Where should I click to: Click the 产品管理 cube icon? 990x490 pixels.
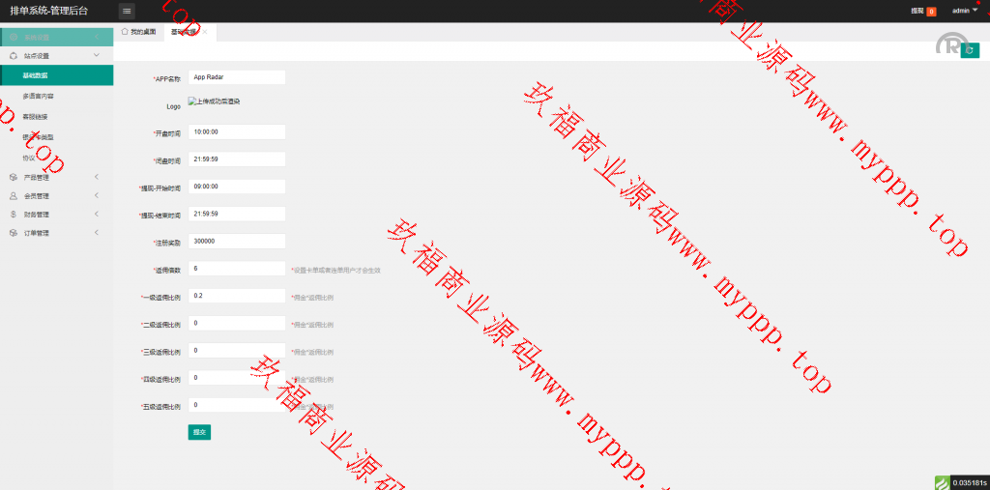[13, 177]
